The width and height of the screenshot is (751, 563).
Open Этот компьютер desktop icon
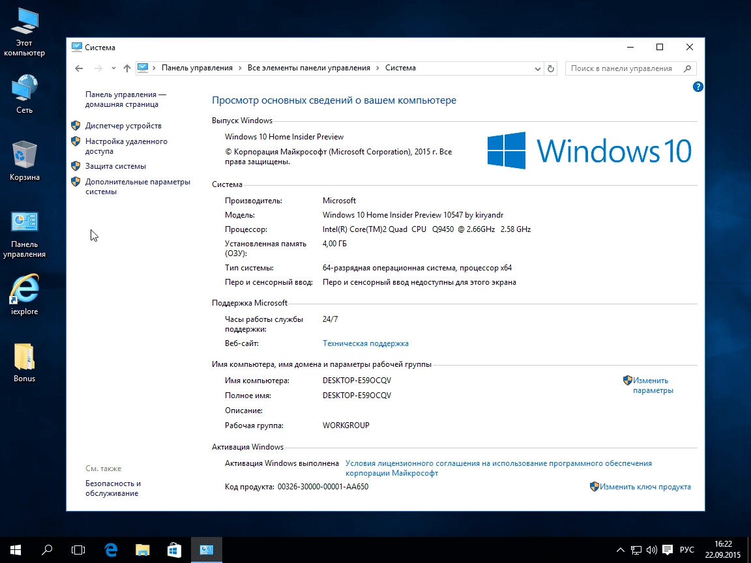pos(24,33)
